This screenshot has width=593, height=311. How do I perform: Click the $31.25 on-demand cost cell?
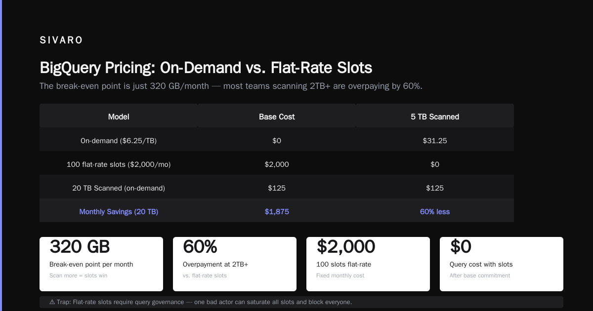tap(435, 141)
